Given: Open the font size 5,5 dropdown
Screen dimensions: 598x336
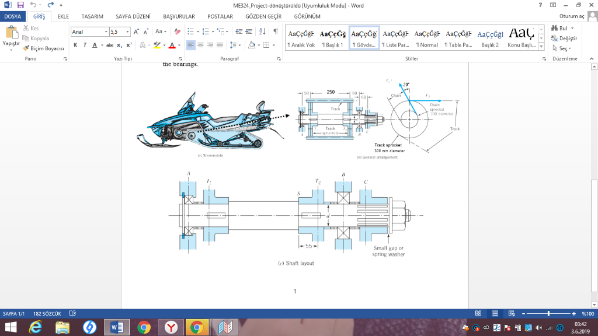Looking at the screenshot, I should [x=127, y=32].
